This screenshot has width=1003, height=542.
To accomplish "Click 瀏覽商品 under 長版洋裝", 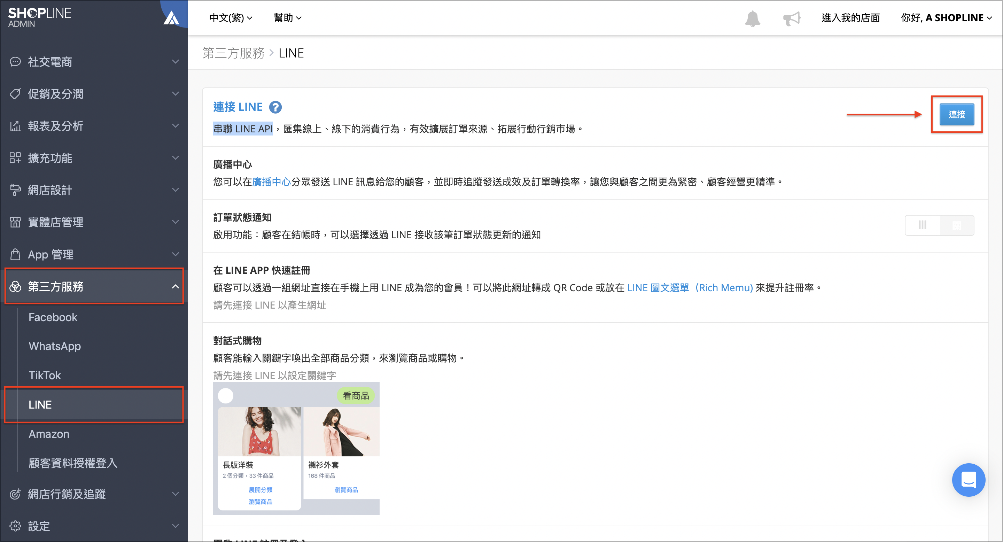I will click(261, 502).
